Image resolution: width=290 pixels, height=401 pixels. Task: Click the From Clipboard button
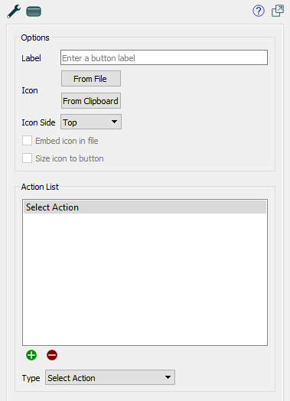91,101
